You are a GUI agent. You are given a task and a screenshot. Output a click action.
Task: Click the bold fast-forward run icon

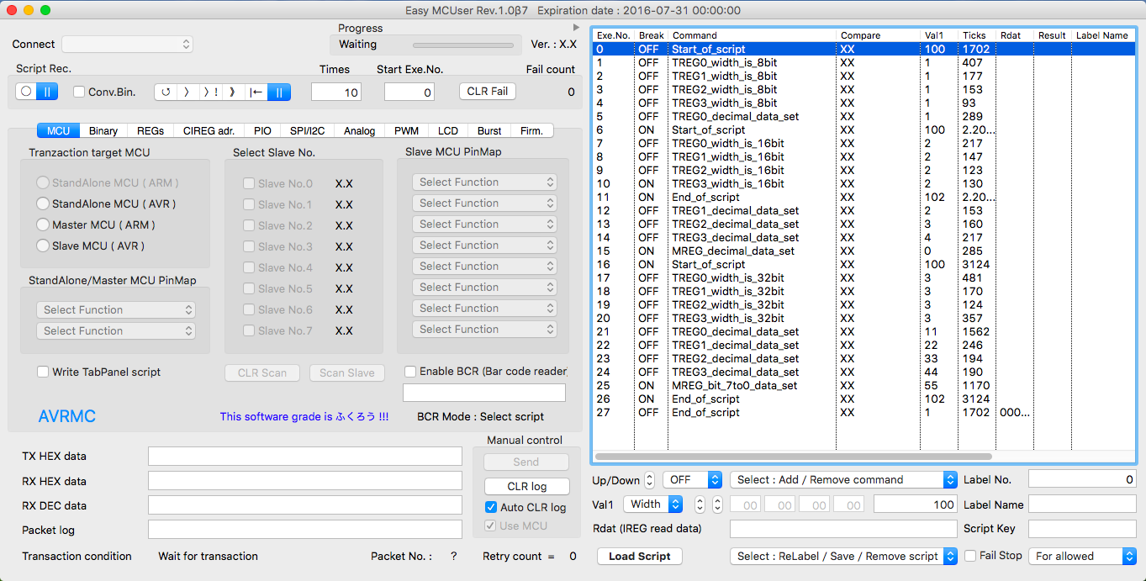pos(233,92)
